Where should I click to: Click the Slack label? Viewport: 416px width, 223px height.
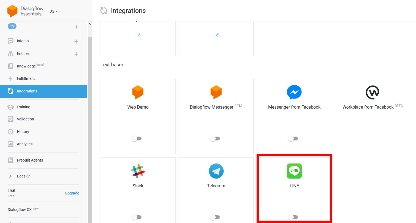pyautogui.click(x=138, y=186)
